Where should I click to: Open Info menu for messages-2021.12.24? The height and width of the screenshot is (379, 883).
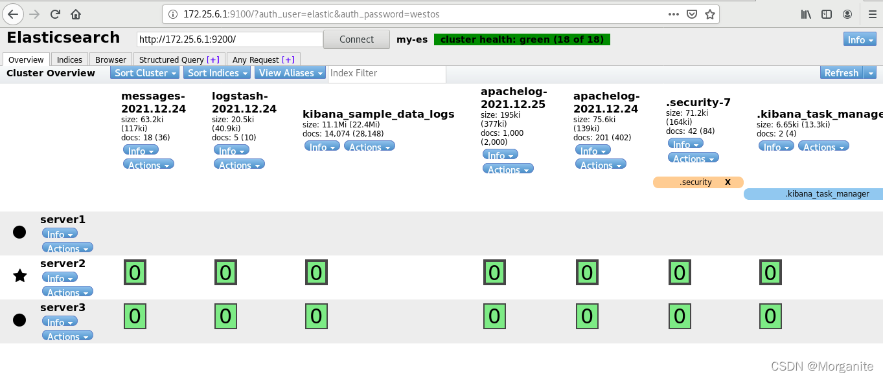tap(141, 151)
